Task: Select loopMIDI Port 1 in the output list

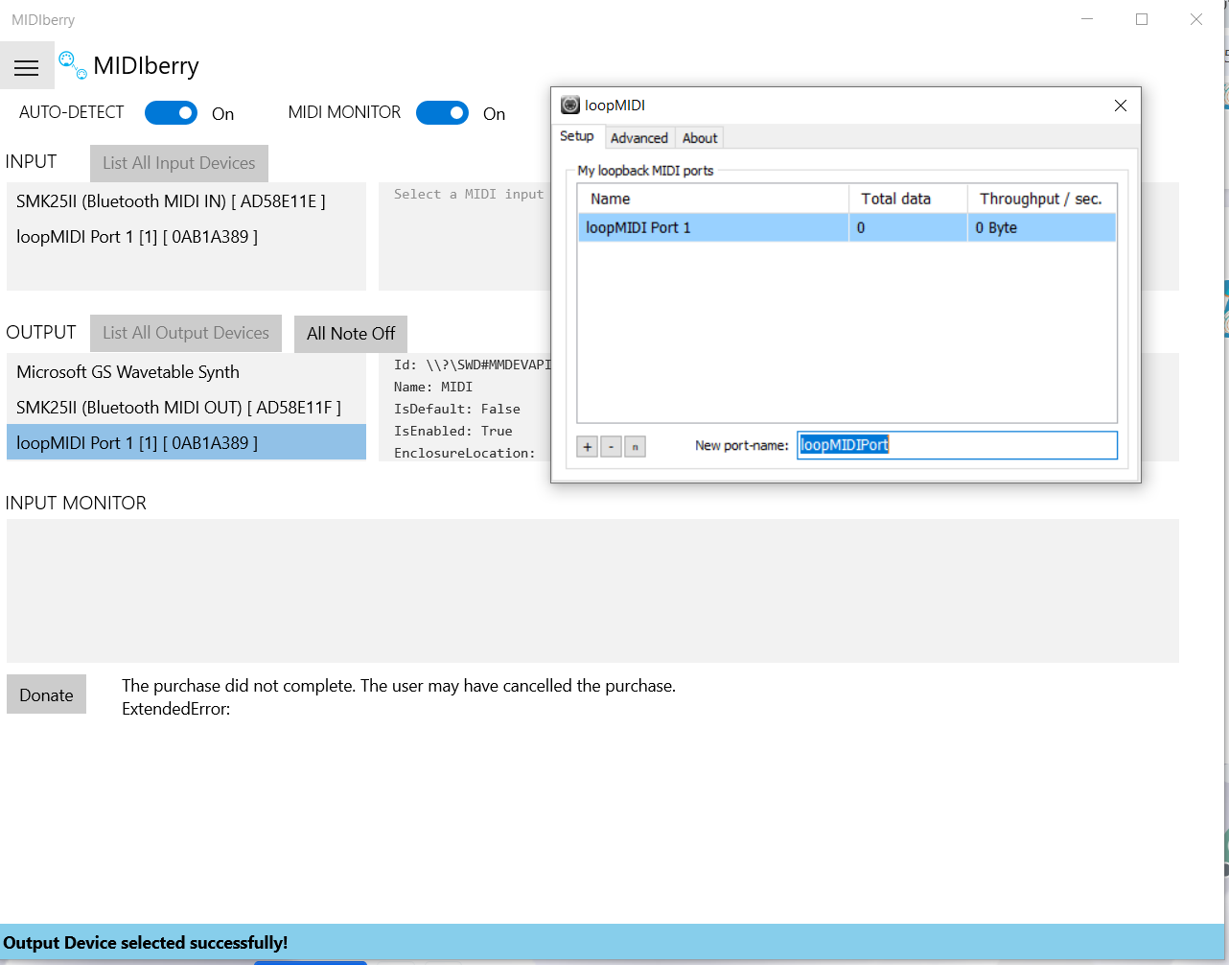Action: click(186, 442)
